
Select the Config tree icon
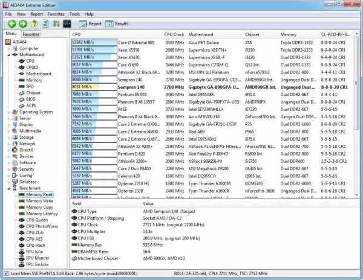[15, 176]
